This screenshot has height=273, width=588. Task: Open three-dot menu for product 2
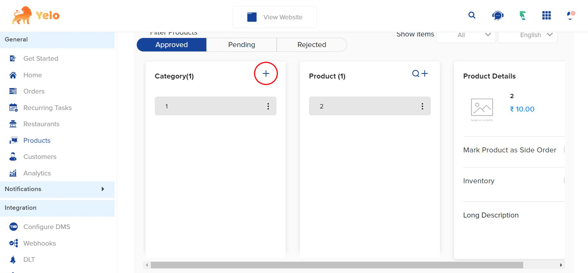tap(422, 106)
